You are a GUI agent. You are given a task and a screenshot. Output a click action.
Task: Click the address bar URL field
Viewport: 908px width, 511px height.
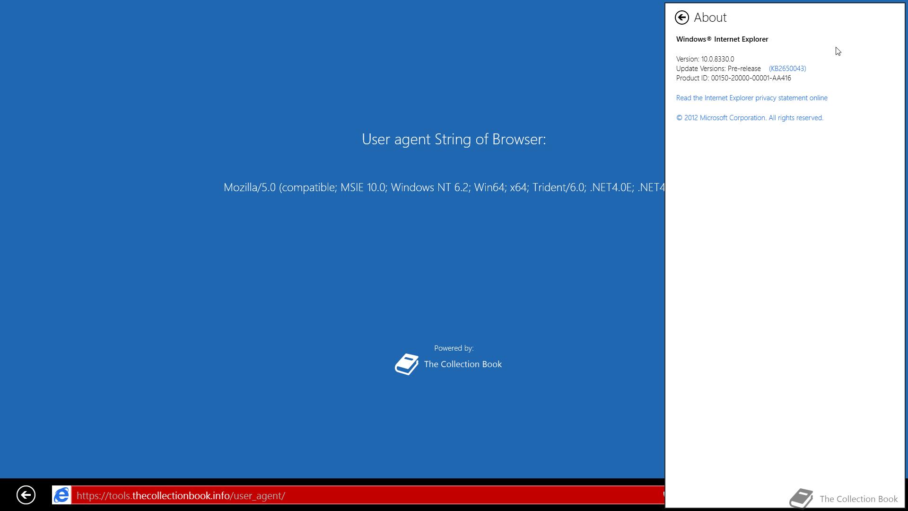(x=368, y=495)
